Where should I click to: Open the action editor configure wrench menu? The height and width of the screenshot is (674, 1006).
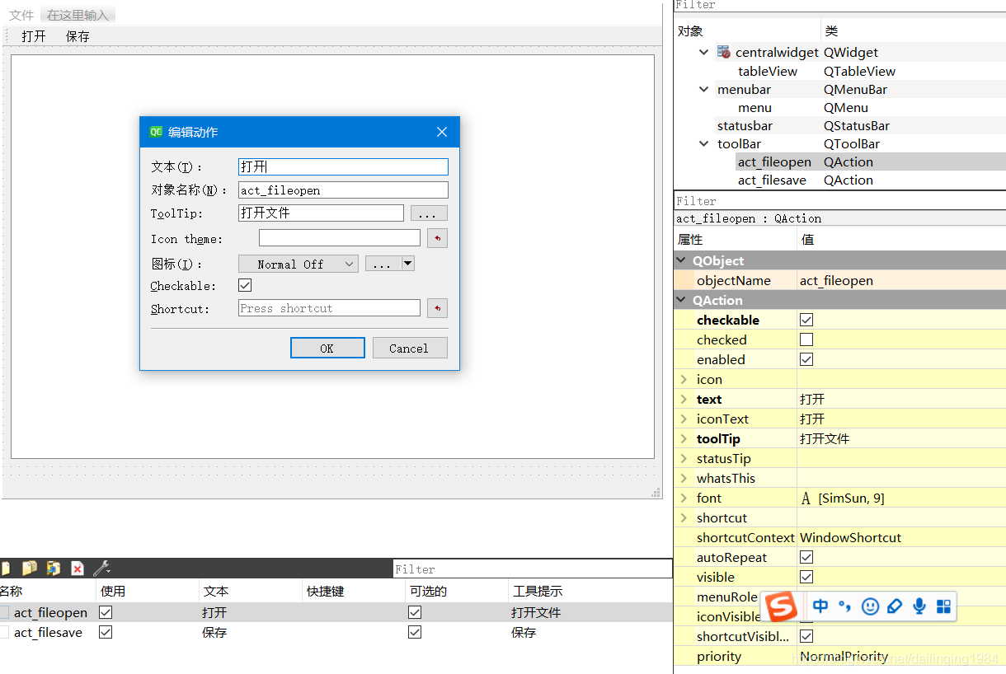[101, 569]
